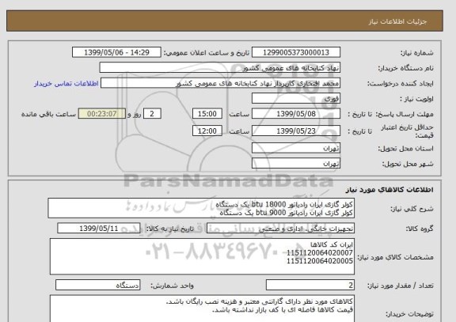
Task: Select the label شهر محل تحویل
Action: tap(408, 164)
